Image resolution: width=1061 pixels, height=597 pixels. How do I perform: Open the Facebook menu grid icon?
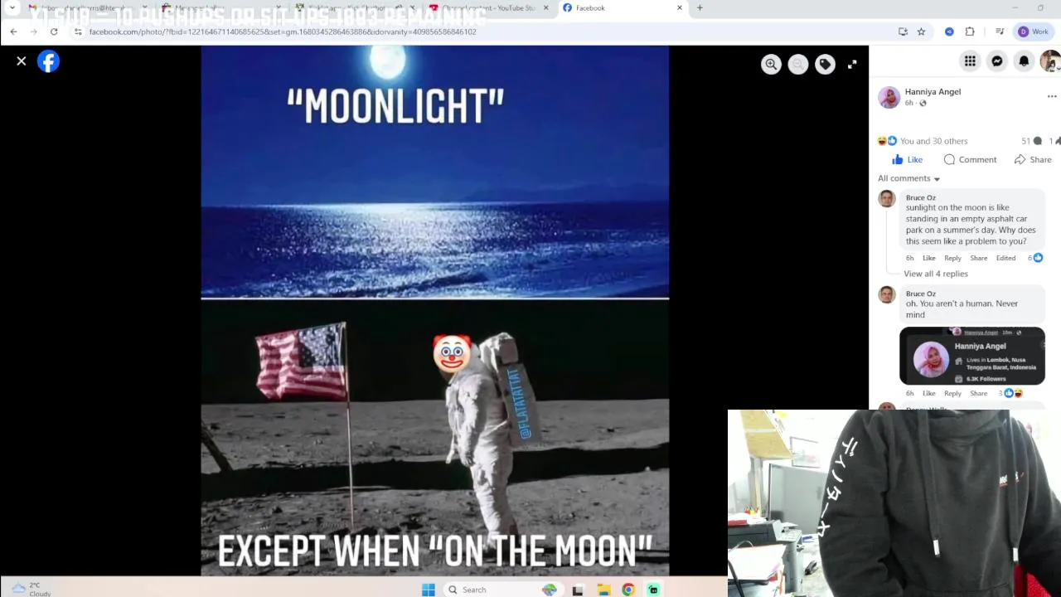click(x=970, y=61)
